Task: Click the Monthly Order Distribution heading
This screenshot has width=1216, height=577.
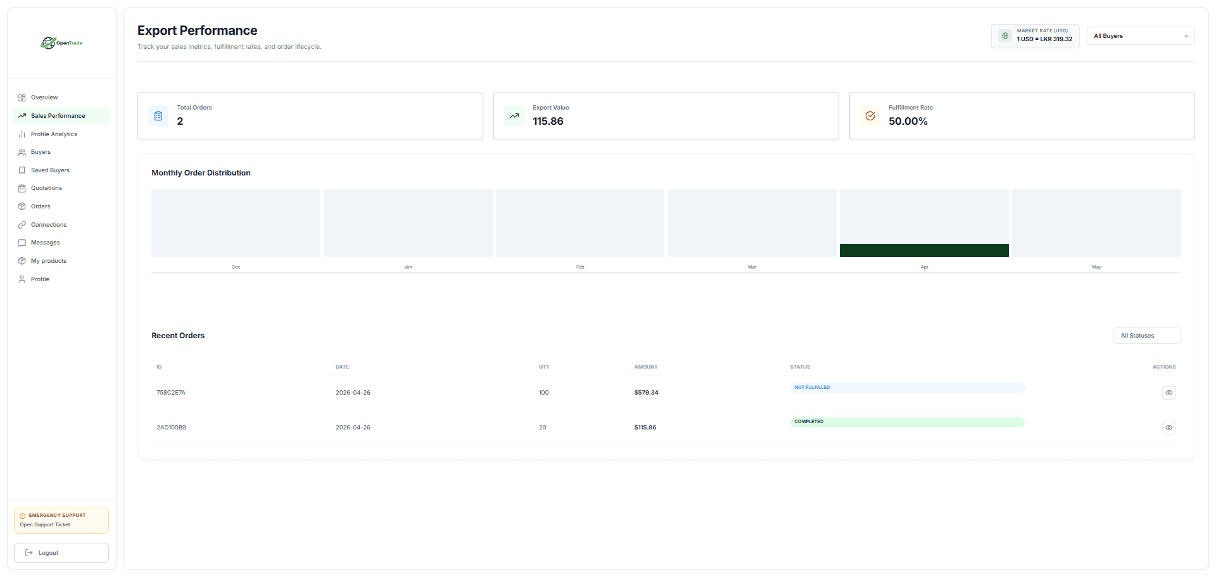Action: [x=201, y=173]
